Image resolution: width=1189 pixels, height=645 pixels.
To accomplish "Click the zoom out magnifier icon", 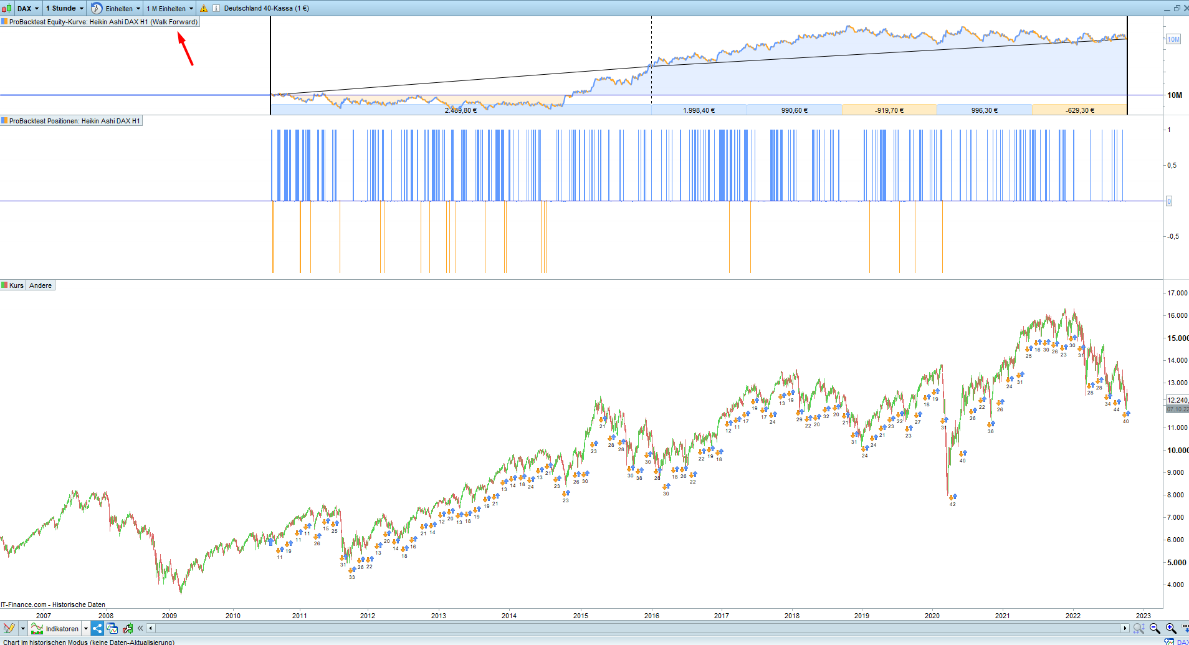I will point(1155,628).
